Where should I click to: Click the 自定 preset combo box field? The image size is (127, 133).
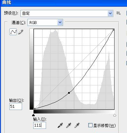point(67,13)
